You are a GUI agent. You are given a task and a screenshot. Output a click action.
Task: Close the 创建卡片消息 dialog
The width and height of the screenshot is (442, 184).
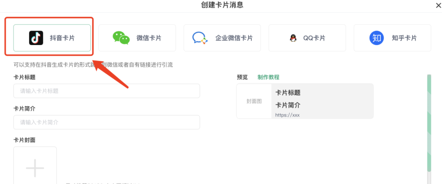click(x=438, y=5)
